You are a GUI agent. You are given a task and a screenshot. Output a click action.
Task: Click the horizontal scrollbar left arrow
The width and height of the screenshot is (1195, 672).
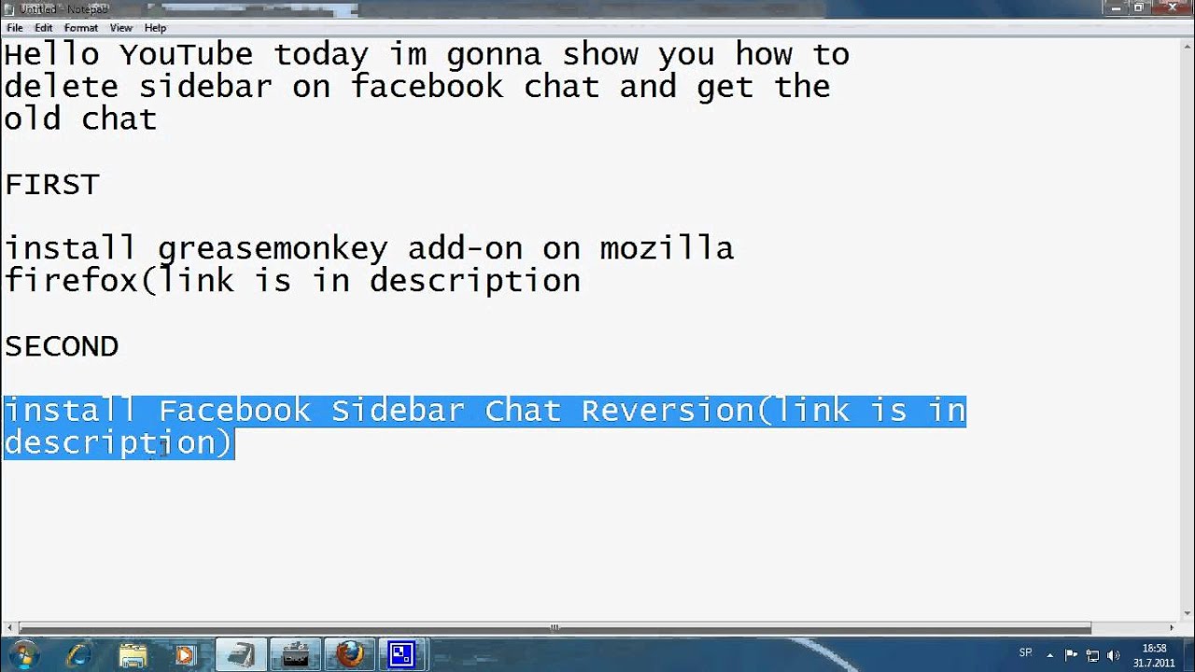pos(8,628)
